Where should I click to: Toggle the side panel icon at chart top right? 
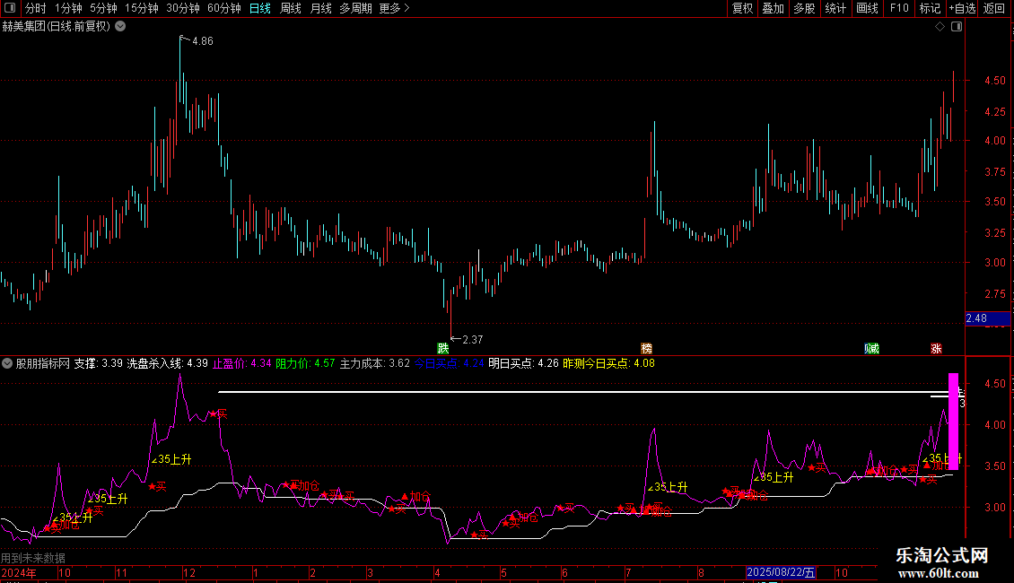957,27
